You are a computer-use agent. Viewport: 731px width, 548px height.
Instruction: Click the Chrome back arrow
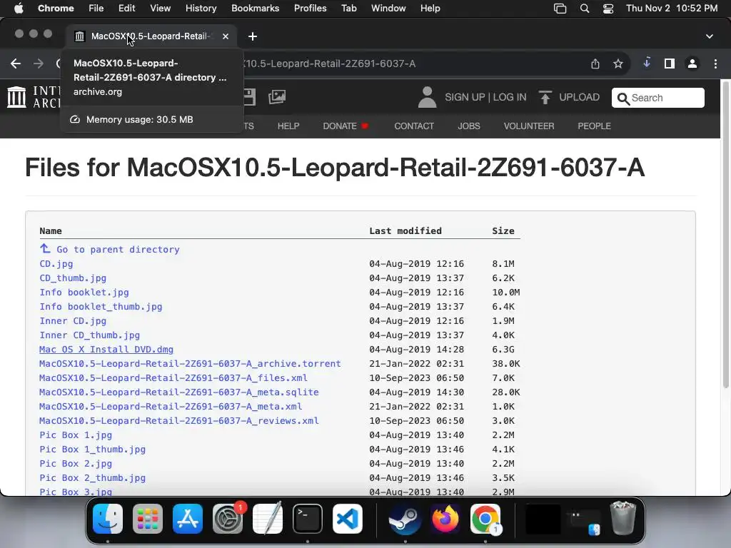16,64
